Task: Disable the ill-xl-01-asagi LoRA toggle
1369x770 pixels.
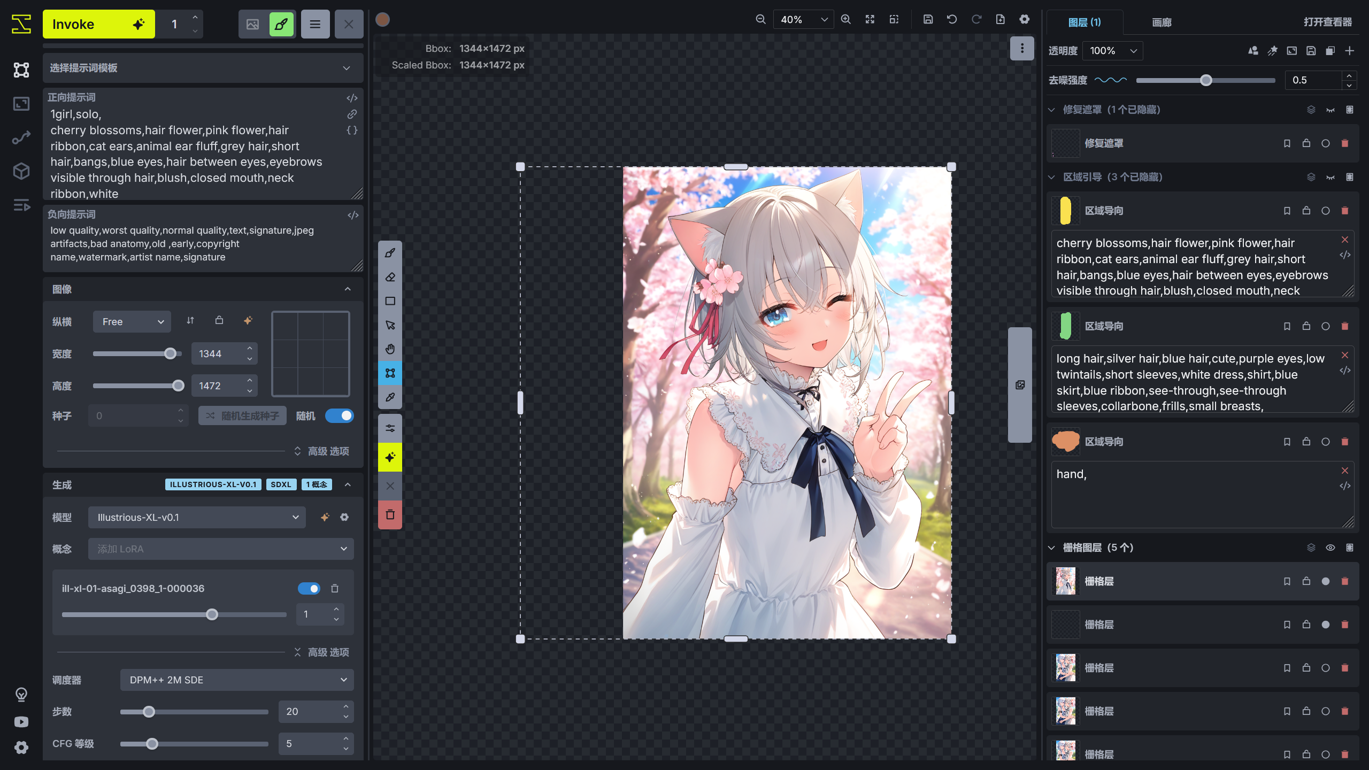Action: pyautogui.click(x=309, y=588)
